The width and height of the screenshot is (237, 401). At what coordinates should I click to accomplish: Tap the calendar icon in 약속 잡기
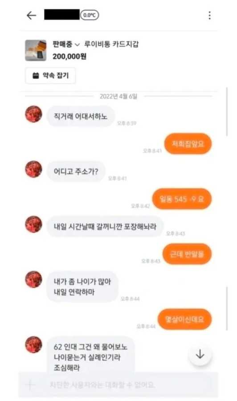click(36, 75)
